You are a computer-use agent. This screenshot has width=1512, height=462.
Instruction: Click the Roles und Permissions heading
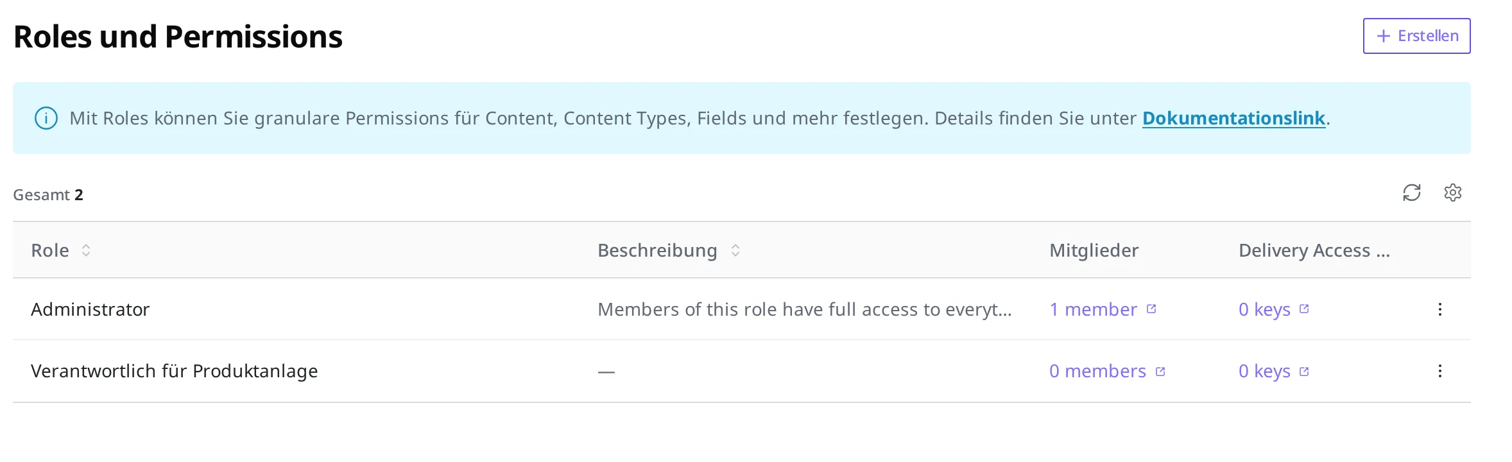click(178, 37)
